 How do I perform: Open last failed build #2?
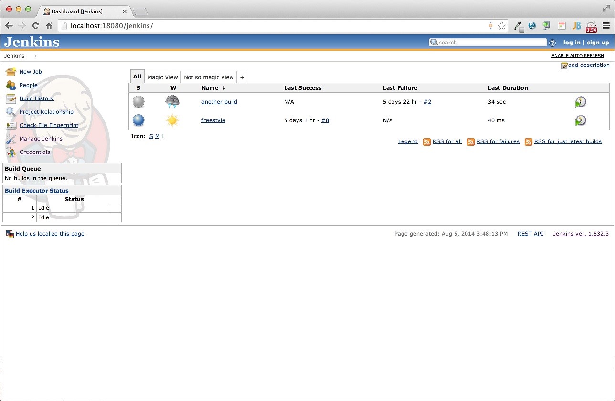427,102
